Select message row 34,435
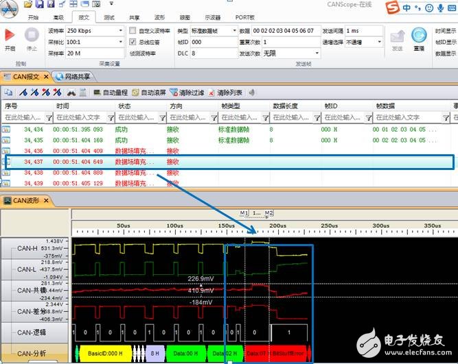The width and height of the screenshot is (458, 364). [x=228, y=141]
